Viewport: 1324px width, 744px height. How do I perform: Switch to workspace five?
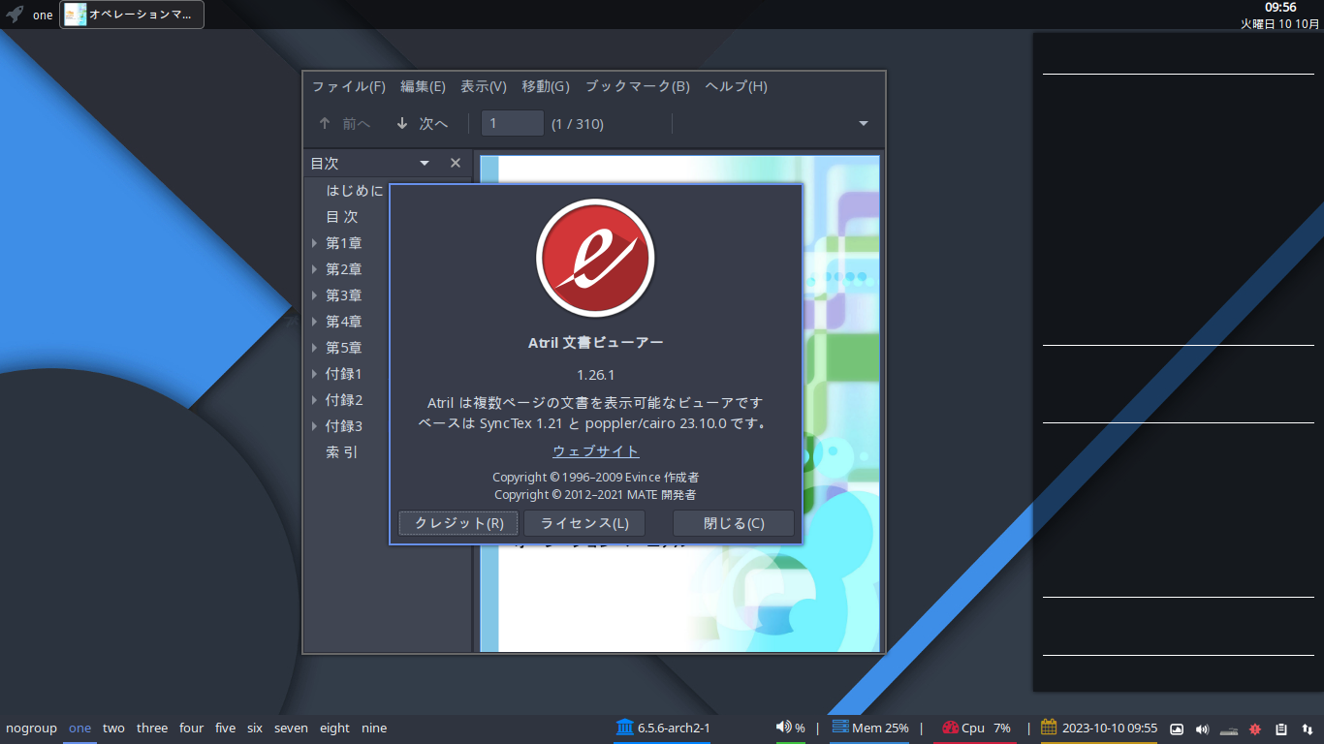(225, 728)
